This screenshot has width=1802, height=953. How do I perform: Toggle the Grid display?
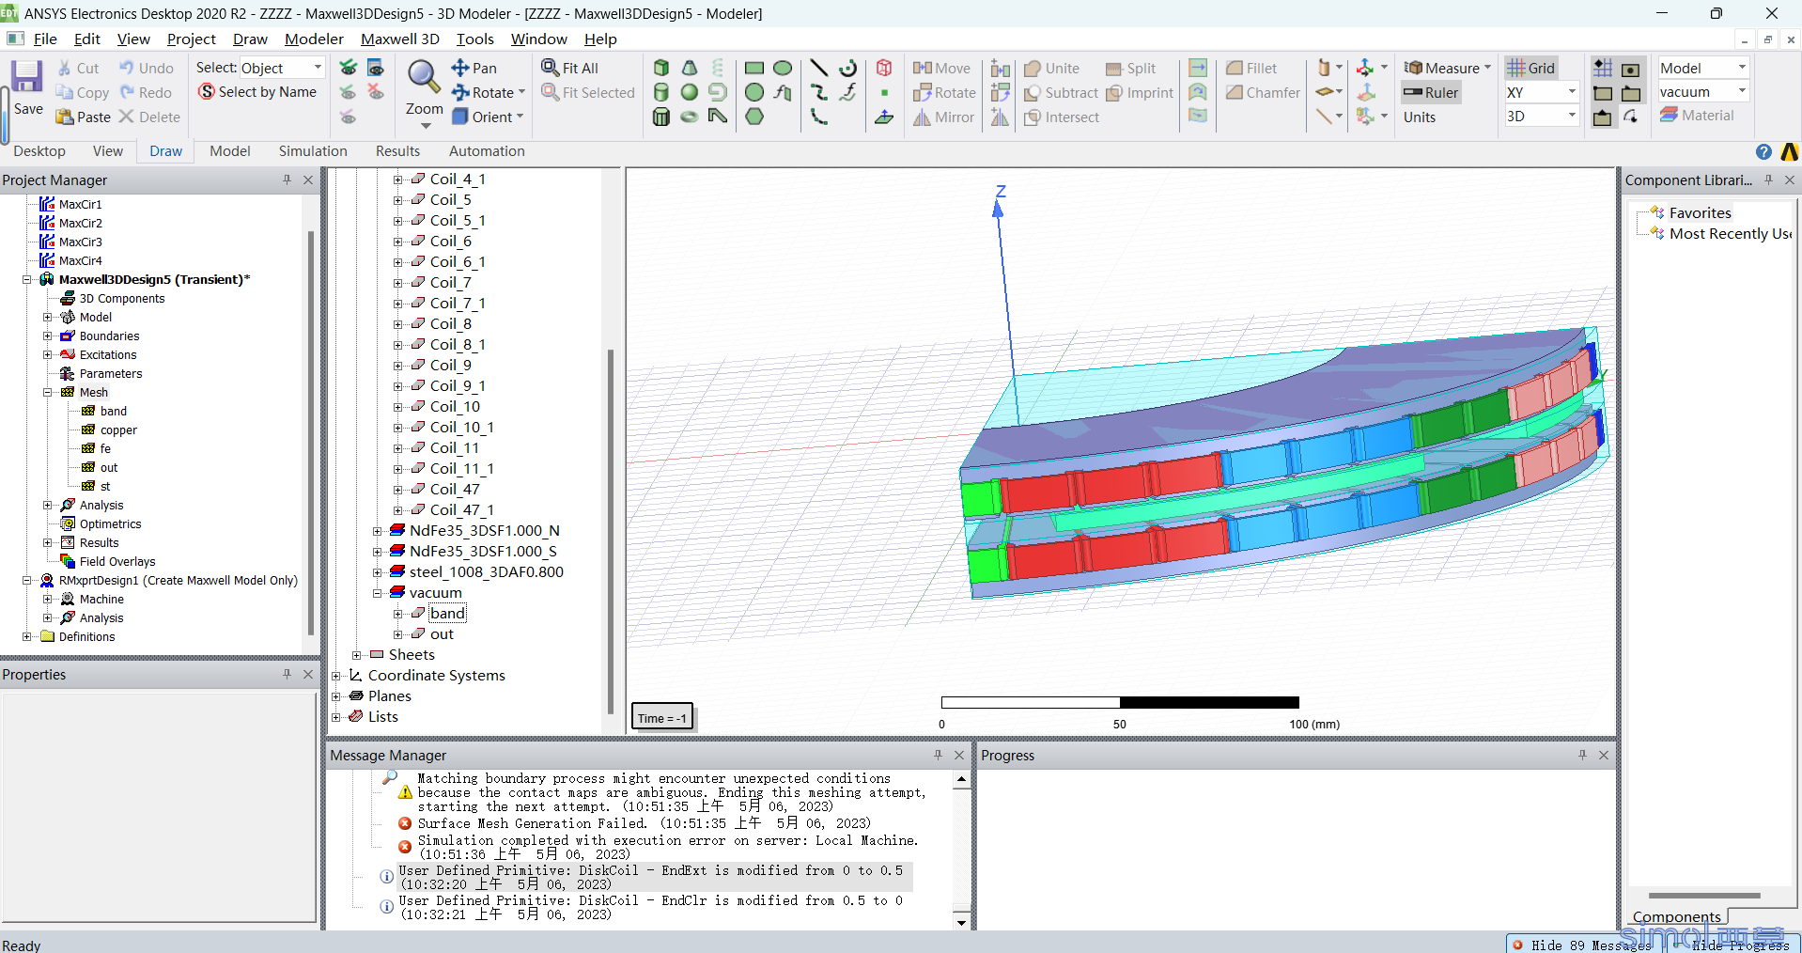coord(1531,68)
